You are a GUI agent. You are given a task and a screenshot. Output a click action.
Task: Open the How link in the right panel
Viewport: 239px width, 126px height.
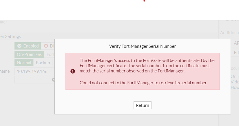coord(235,87)
